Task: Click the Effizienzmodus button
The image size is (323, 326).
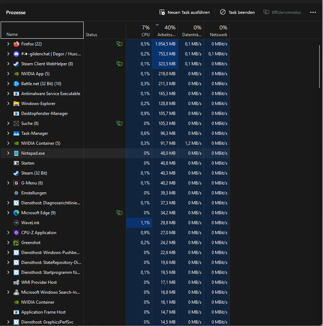Action: point(282,12)
